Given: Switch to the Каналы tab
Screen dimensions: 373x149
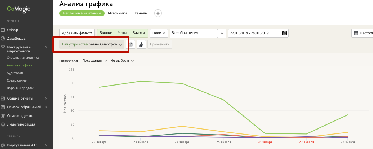Looking at the screenshot, I should [x=141, y=13].
